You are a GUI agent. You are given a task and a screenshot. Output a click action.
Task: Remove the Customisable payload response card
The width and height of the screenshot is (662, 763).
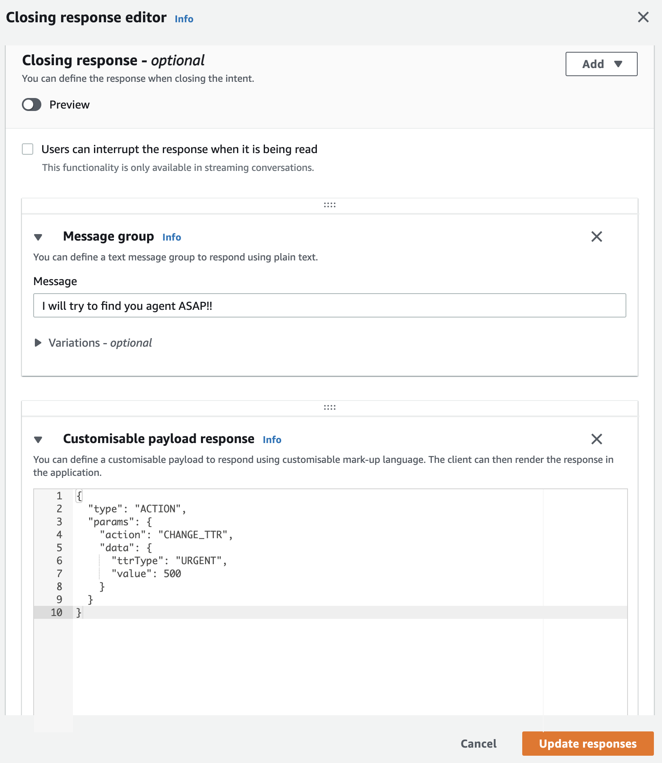pos(596,439)
